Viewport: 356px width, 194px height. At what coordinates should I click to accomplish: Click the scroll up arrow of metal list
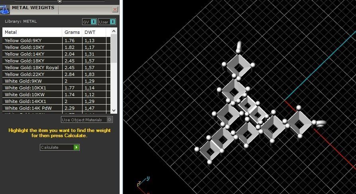[x=114, y=31]
